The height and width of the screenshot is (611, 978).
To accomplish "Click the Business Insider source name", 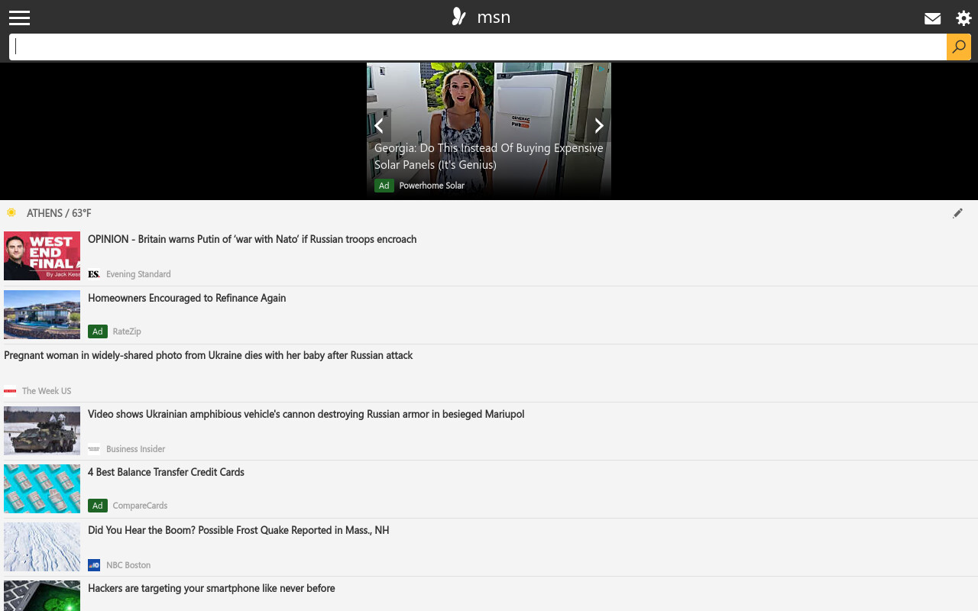I will point(136,449).
